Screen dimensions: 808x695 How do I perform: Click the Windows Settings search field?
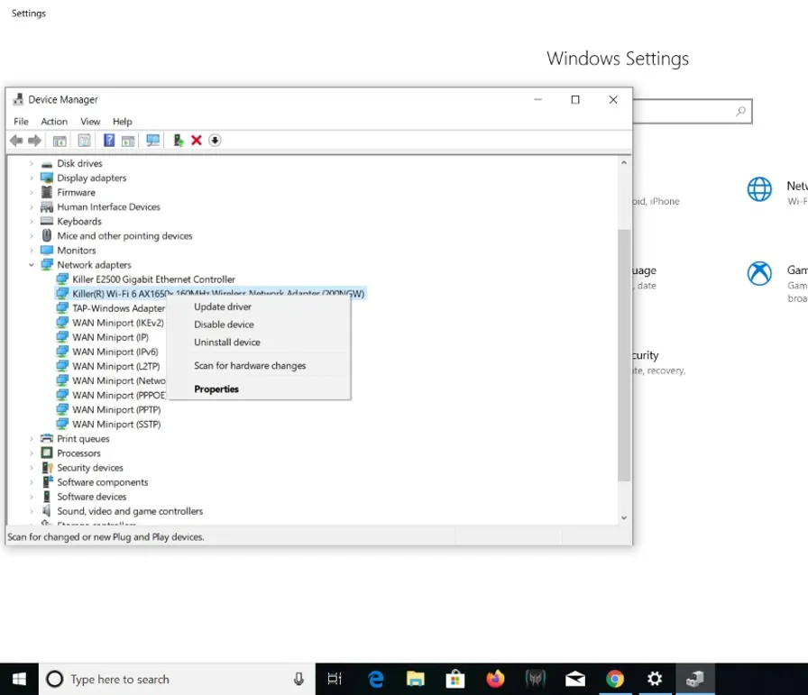click(692, 111)
